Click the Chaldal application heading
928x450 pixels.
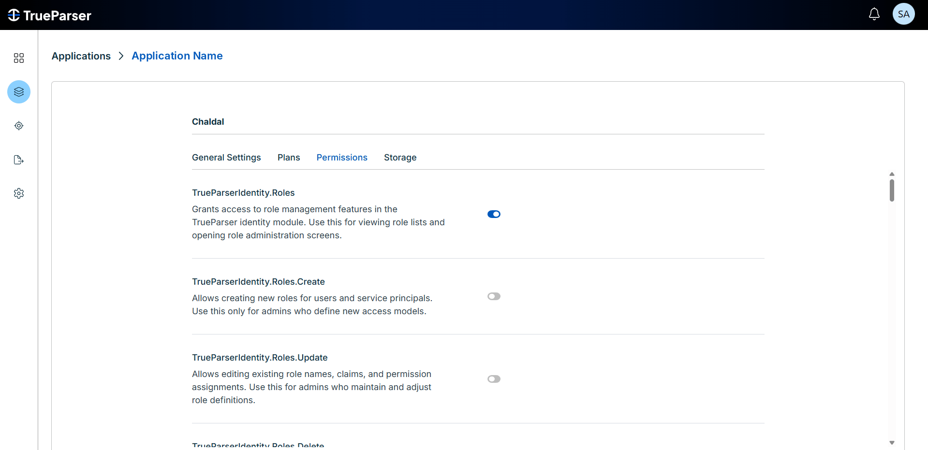208,122
